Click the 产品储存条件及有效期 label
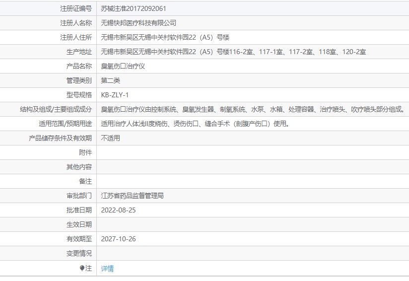The height and width of the screenshot is (281, 409). pos(60,138)
